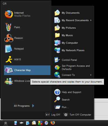108x126 pixels.
Task: Open My Pictures folder
Action: (x=73, y=28)
